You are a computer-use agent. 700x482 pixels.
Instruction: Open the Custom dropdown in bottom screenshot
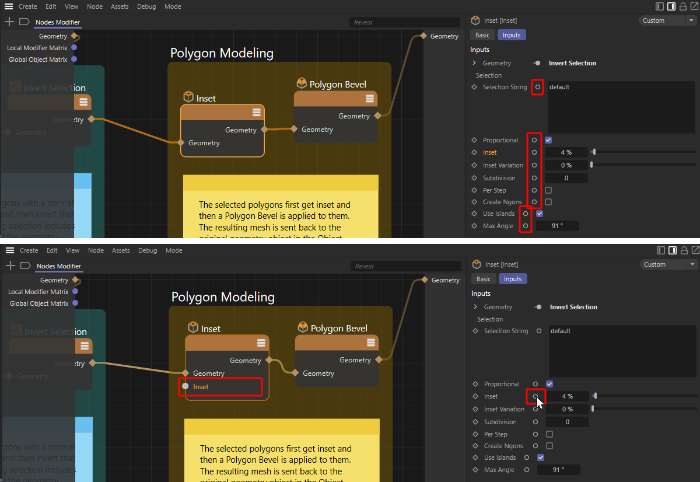click(669, 264)
